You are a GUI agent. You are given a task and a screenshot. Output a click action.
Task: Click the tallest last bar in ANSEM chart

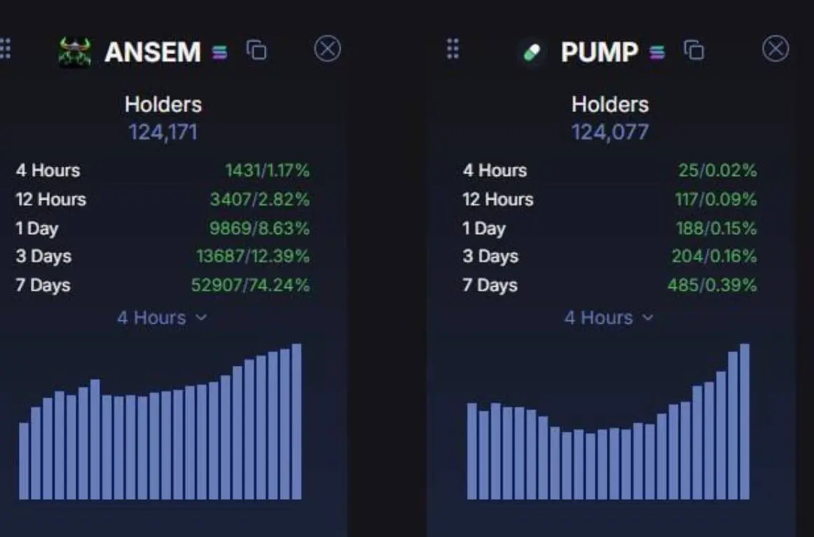tap(296, 421)
